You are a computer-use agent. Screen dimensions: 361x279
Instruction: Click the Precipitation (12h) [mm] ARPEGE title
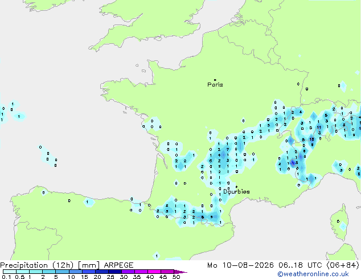[x=67, y=265]
